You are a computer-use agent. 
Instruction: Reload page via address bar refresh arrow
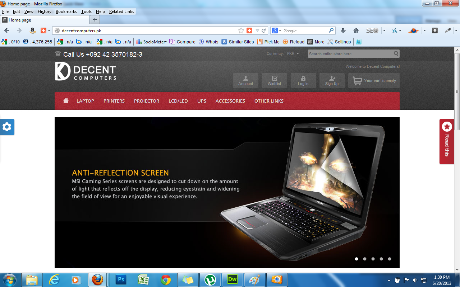click(264, 30)
